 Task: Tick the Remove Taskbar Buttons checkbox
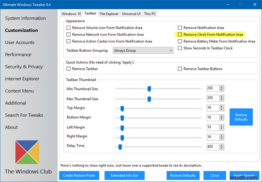pos(180,69)
